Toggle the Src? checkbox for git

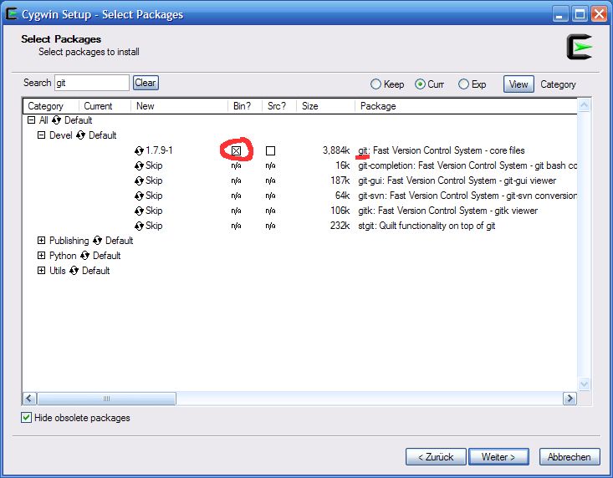(270, 150)
